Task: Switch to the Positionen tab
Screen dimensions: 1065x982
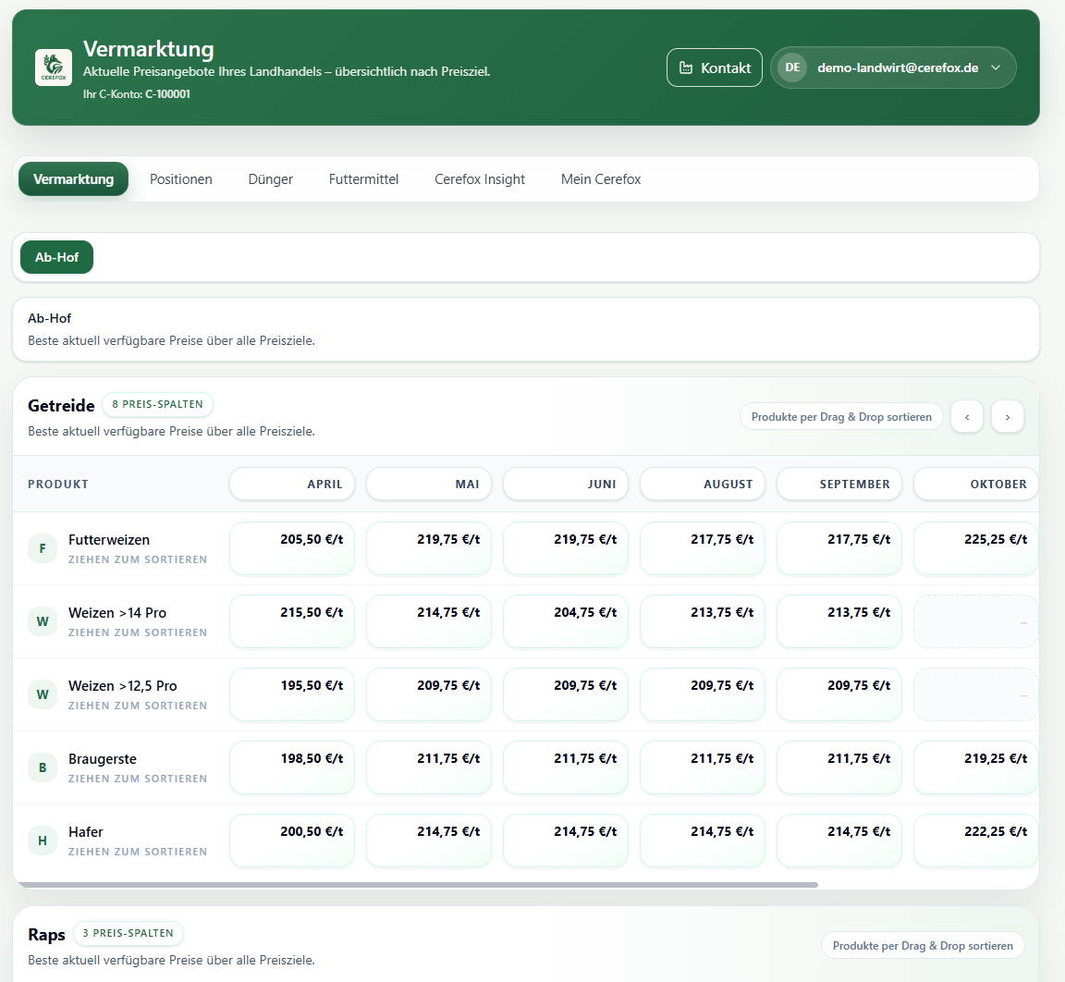Action: point(180,179)
